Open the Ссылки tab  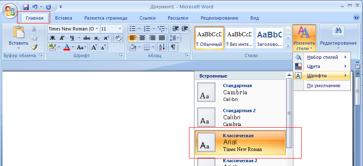pos(147,18)
